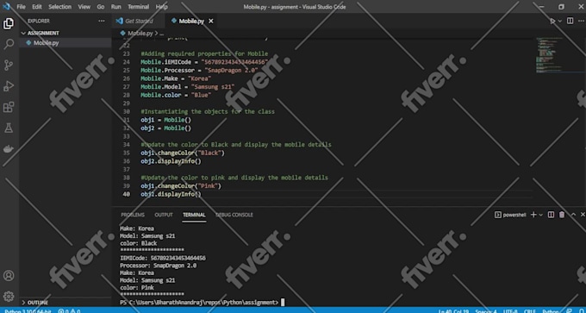Maximize the terminal panel size
Viewport: 586px width, 313px height.
click(573, 215)
